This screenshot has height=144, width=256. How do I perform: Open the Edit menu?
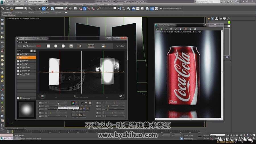coord(8,5)
